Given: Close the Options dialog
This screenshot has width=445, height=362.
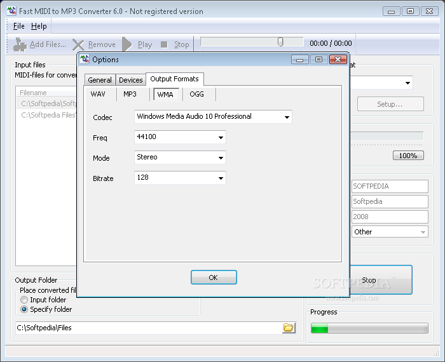Looking at the screenshot, I should tap(338, 59).
